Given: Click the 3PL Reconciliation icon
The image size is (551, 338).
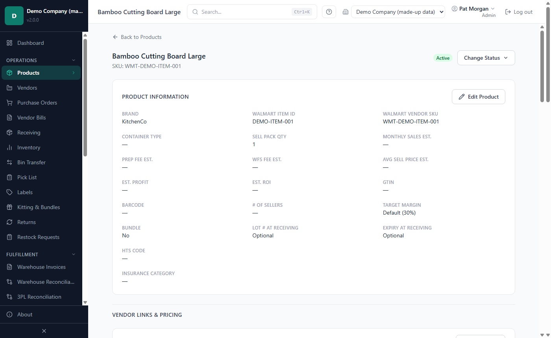Looking at the screenshot, I should 9,297.
